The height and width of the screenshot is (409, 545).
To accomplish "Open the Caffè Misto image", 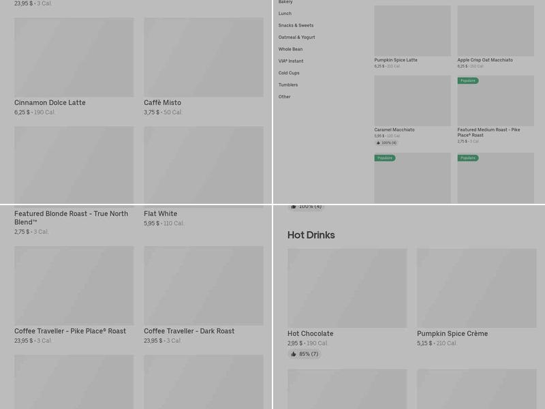I will pyautogui.click(x=204, y=57).
